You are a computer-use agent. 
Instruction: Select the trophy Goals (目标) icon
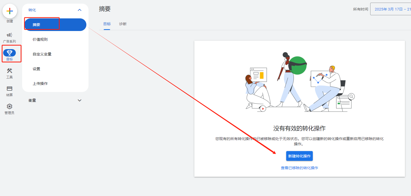pos(9,53)
